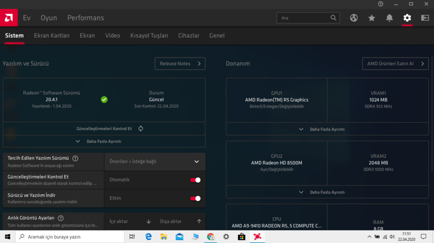Switch to the Cihazlar tab
The height and width of the screenshot is (243, 434).
[x=189, y=35]
